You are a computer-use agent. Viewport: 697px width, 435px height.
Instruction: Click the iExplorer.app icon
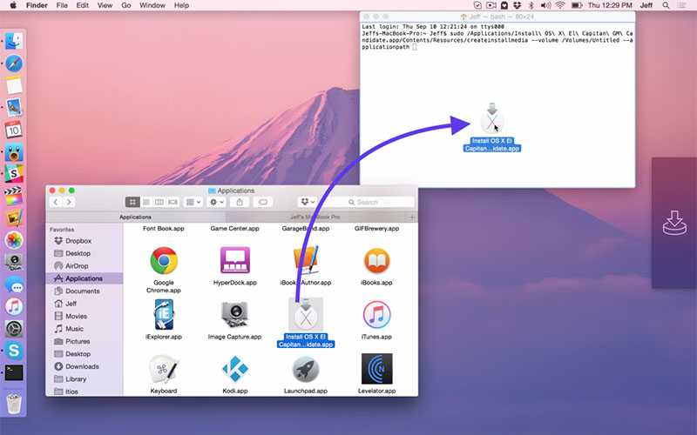tap(164, 313)
